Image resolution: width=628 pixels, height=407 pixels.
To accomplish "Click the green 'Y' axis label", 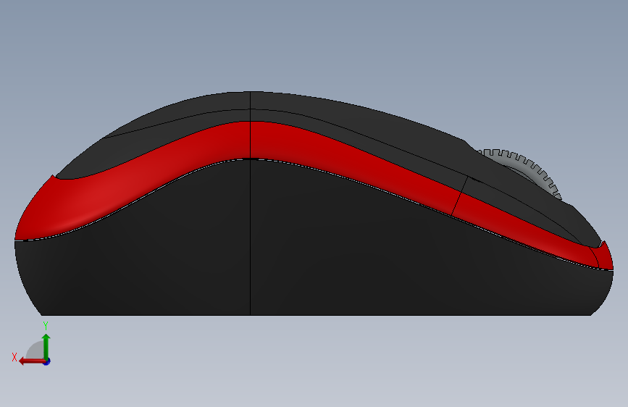I will tap(46, 326).
